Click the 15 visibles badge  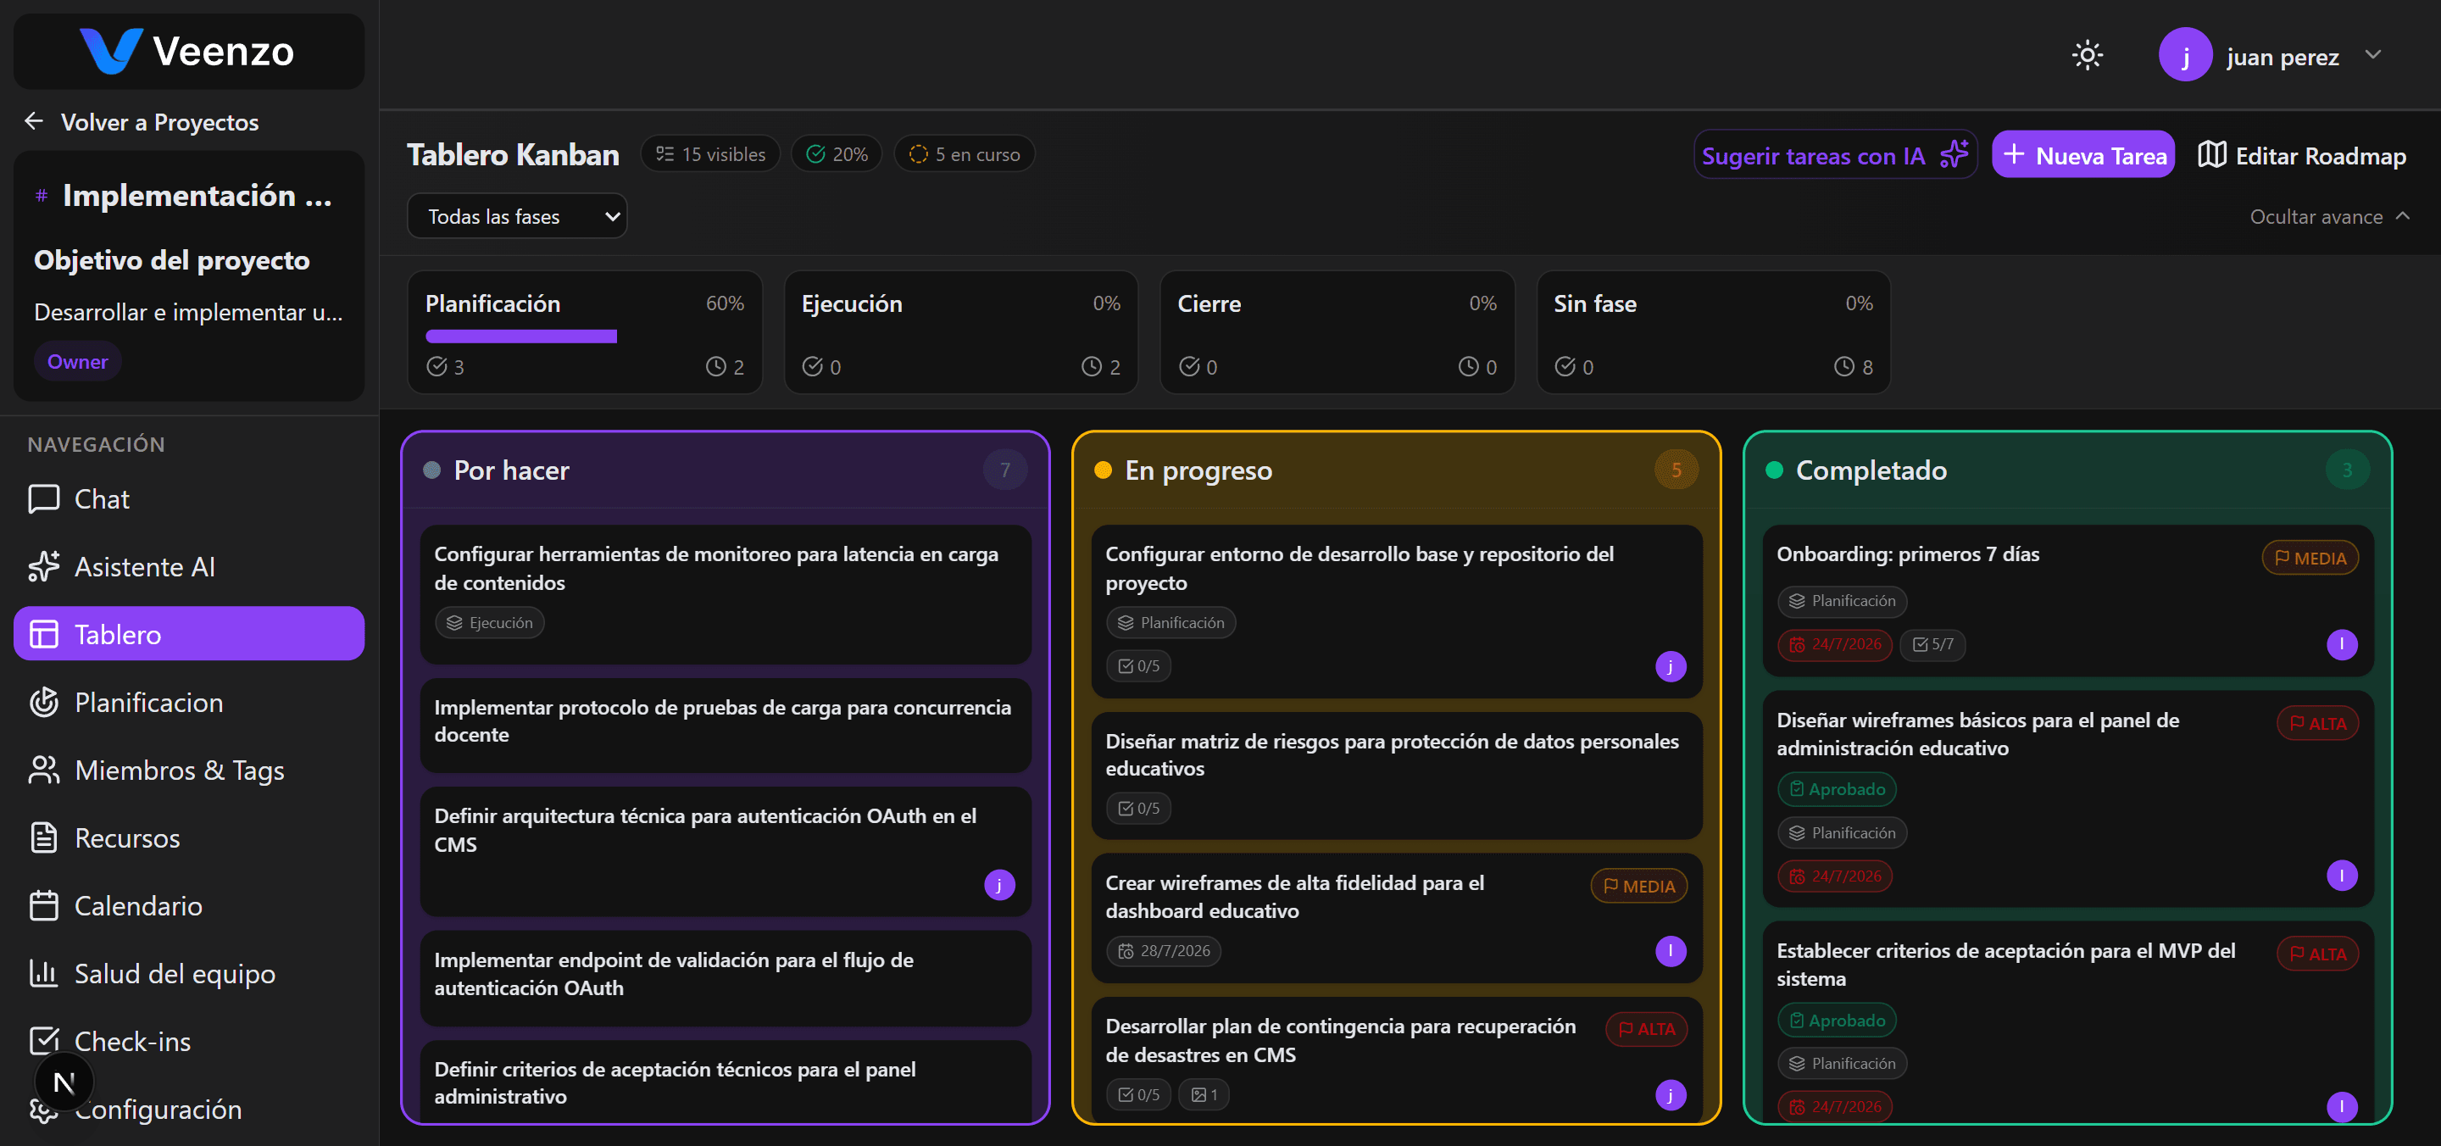tap(709, 153)
